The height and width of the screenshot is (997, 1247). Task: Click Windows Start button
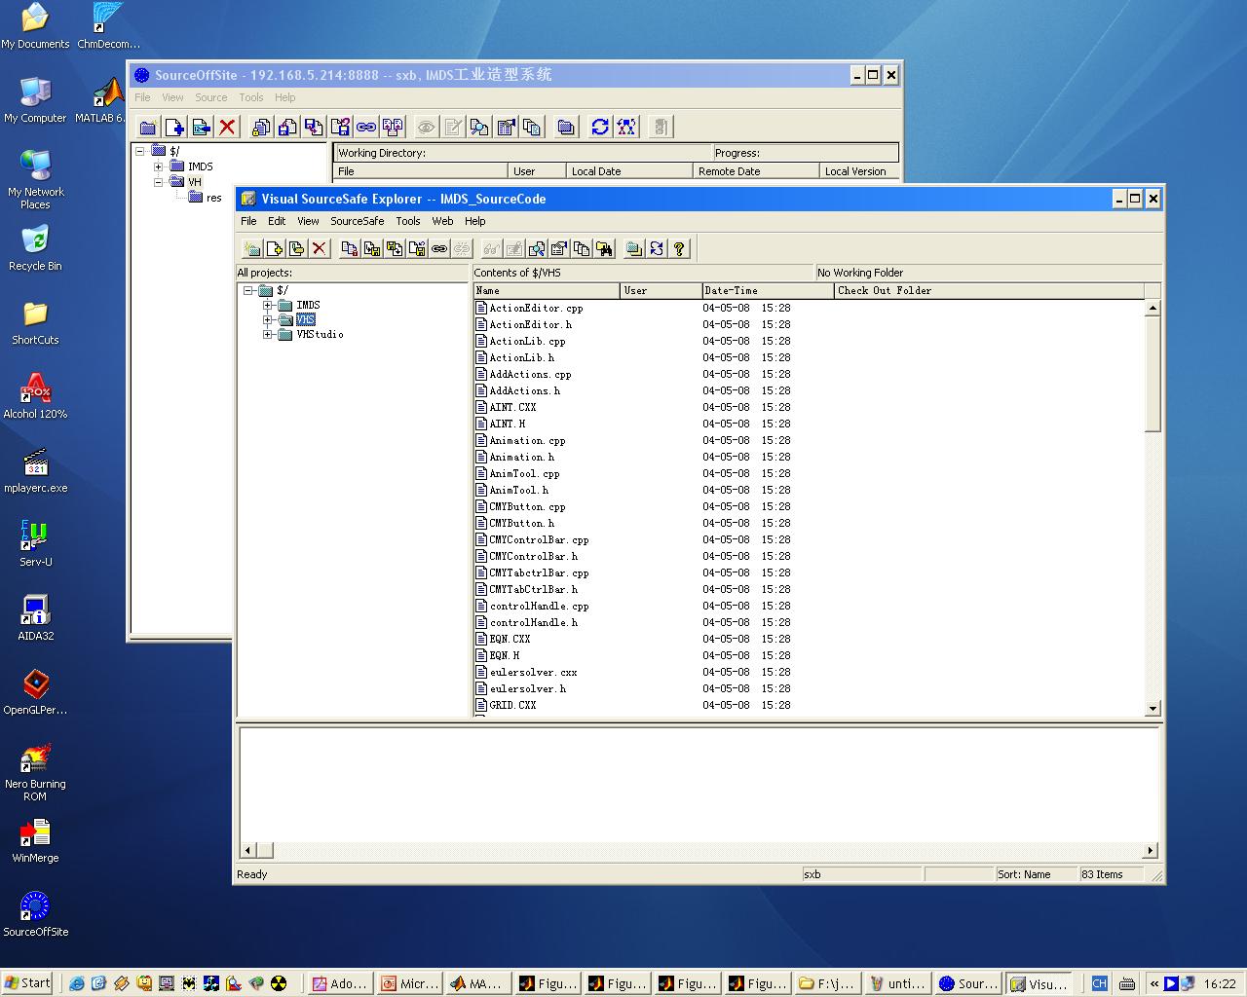tap(27, 983)
